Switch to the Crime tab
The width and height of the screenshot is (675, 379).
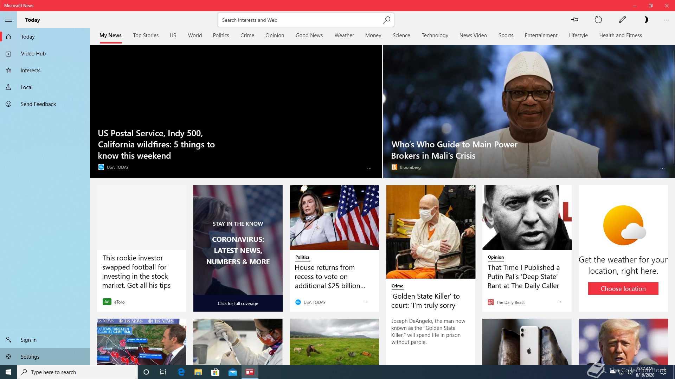pyautogui.click(x=247, y=35)
